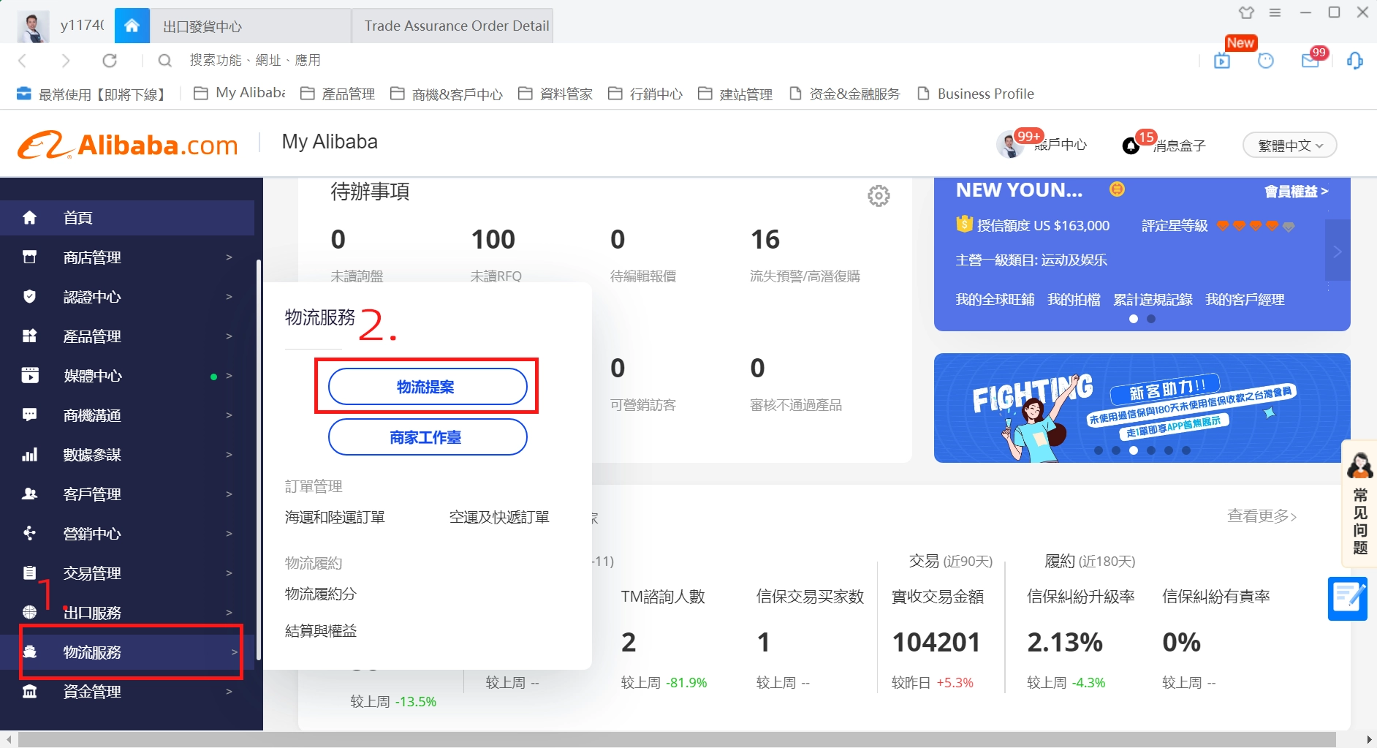
Task: Switch to the 出口發貨中心 tab
Action: [250, 26]
